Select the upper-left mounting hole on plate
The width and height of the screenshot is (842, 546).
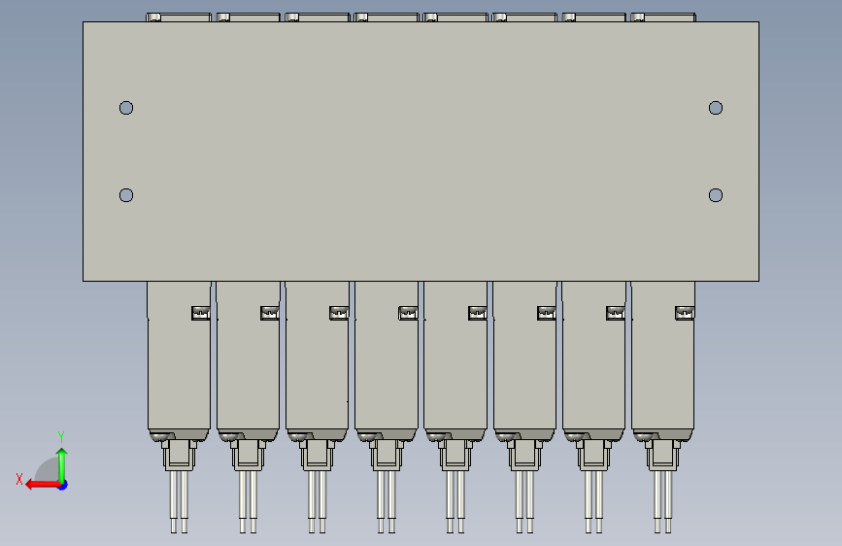coord(126,108)
